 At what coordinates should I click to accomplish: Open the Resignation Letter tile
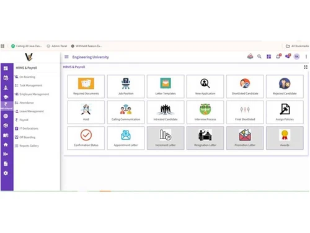tap(205, 138)
